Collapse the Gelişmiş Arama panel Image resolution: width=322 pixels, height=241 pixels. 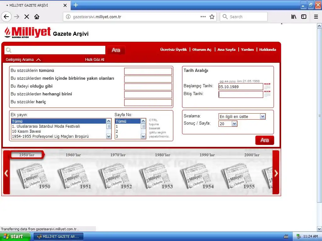[x=23, y=60]
